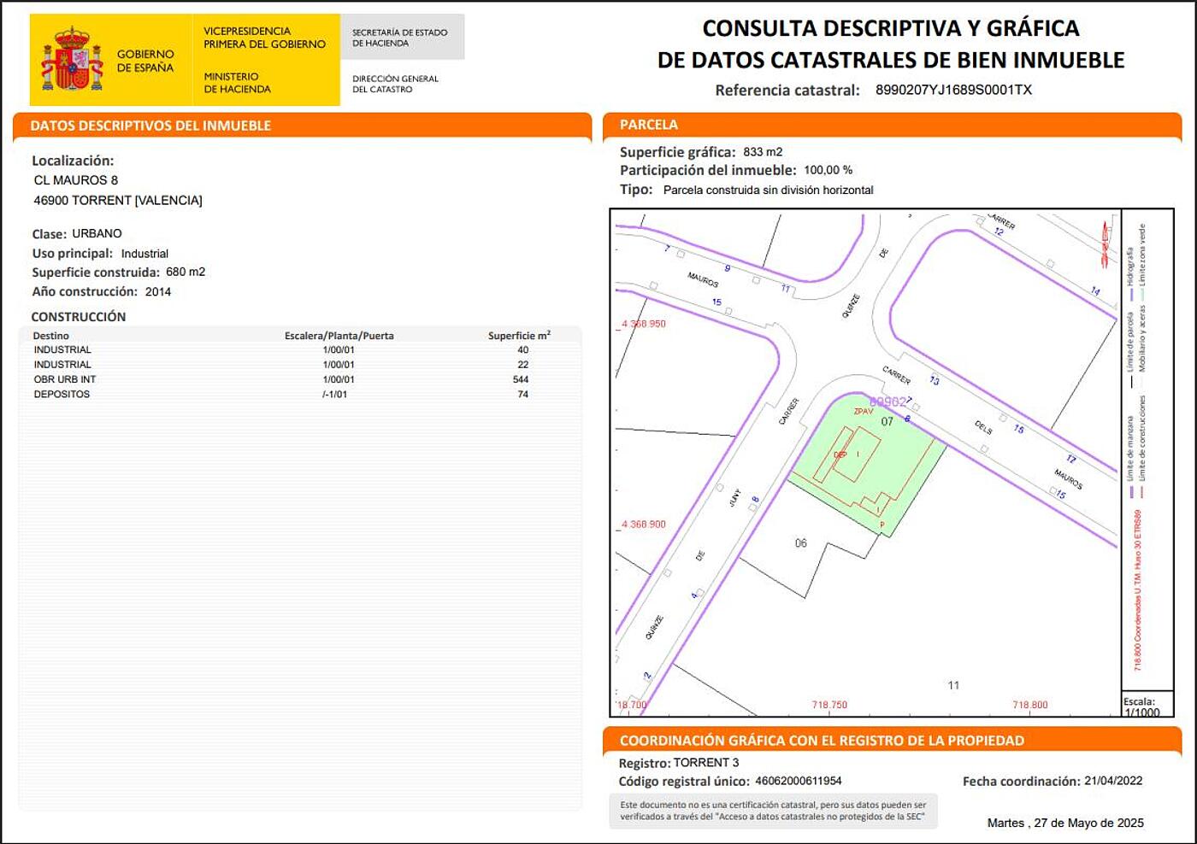1197x844 pixels.
Task: Select the 'DEPOSITOS' row
Action: (300, 395)
